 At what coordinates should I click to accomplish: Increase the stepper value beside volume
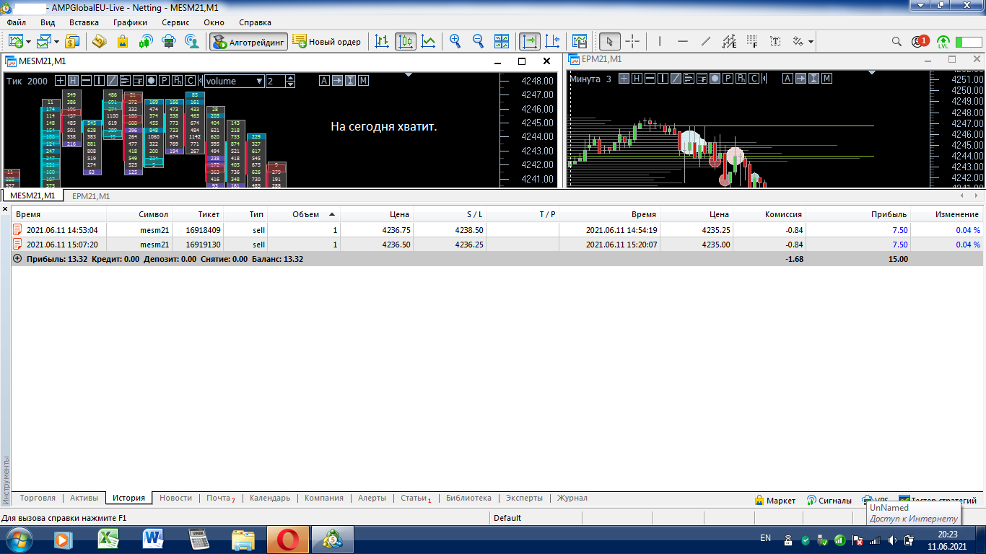click(290, 78)
